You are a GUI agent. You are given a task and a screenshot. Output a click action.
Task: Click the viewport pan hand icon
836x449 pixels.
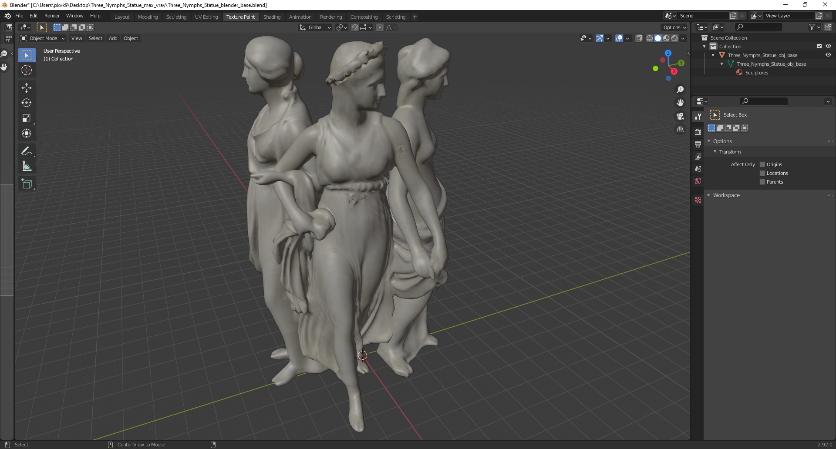click(680, 103)
